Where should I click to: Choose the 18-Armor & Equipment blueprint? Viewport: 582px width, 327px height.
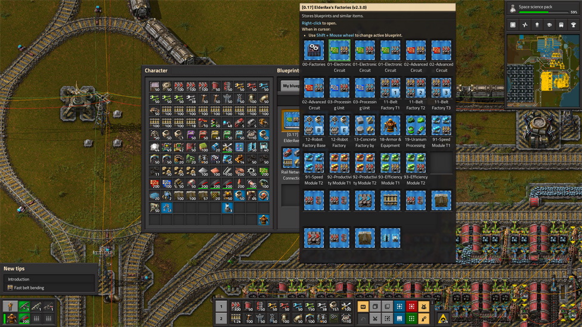coord(390,125)
